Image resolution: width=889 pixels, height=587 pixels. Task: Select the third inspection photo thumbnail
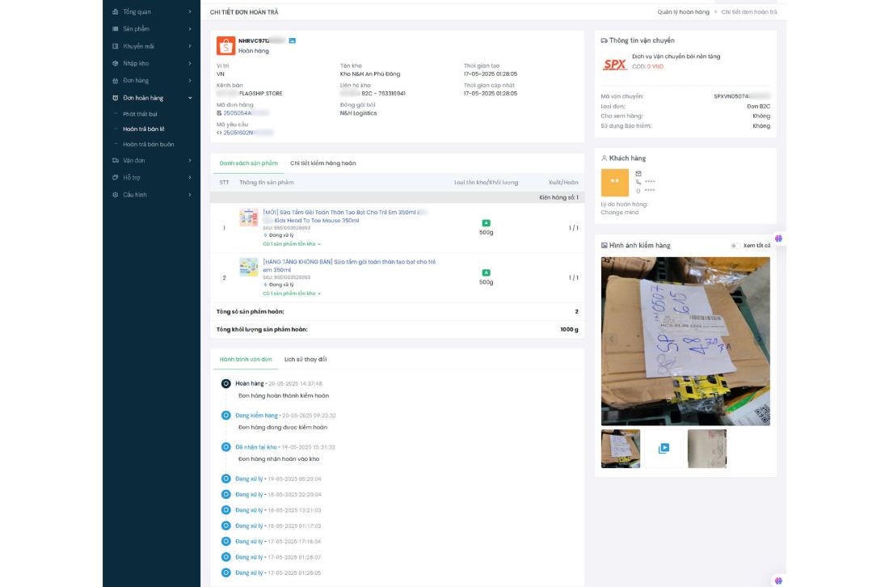pyautogui.click(x=706, y=449)
